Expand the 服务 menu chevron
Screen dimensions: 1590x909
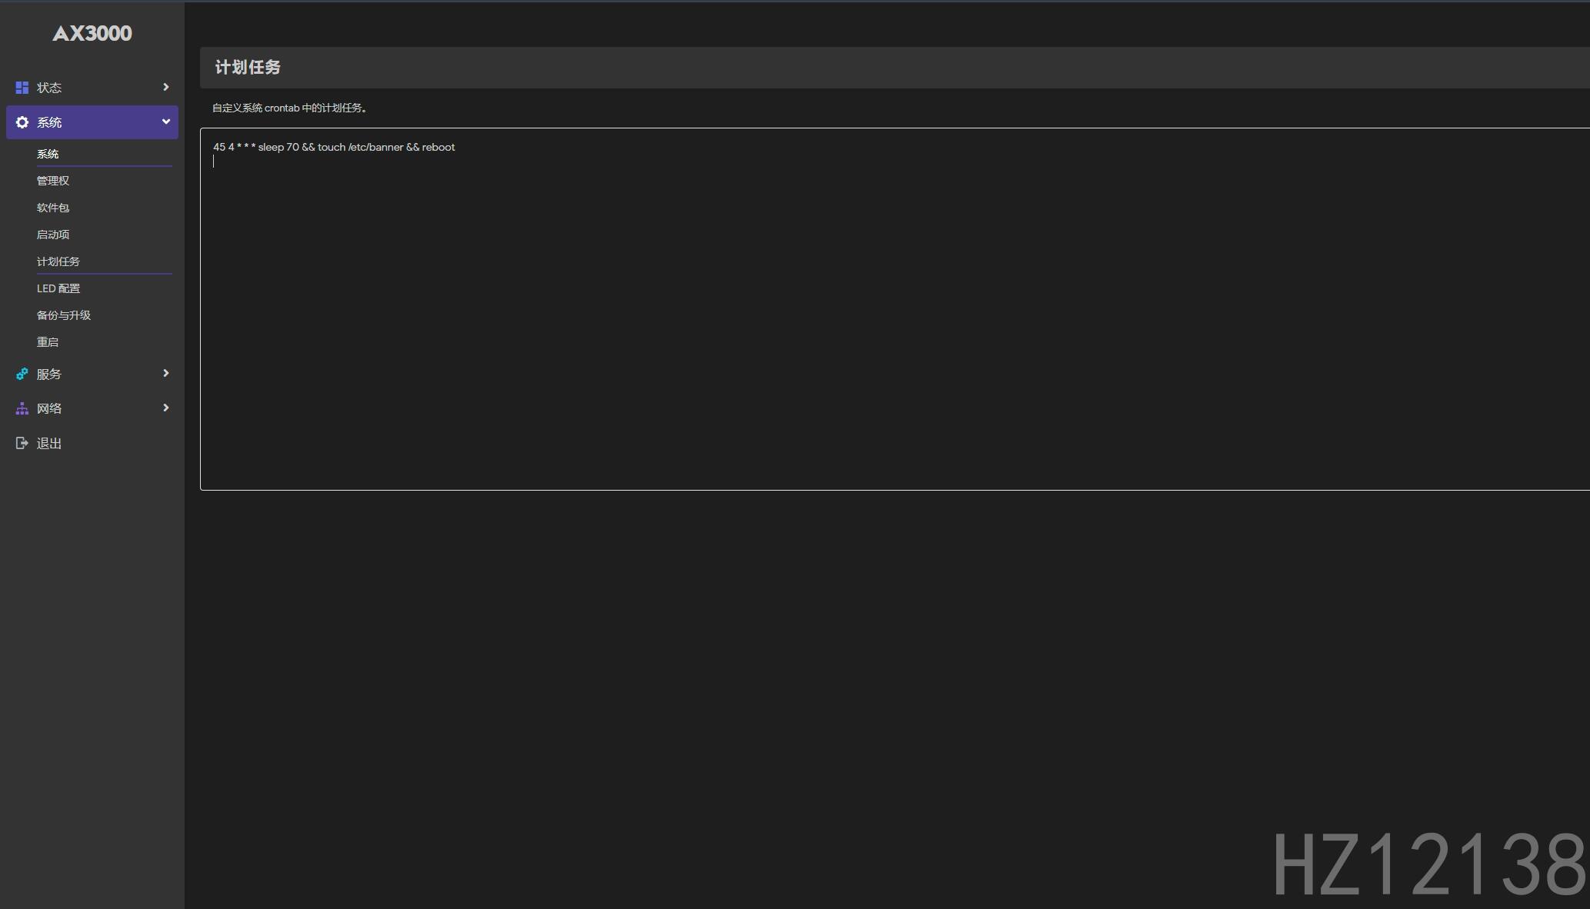coord(165,373)
